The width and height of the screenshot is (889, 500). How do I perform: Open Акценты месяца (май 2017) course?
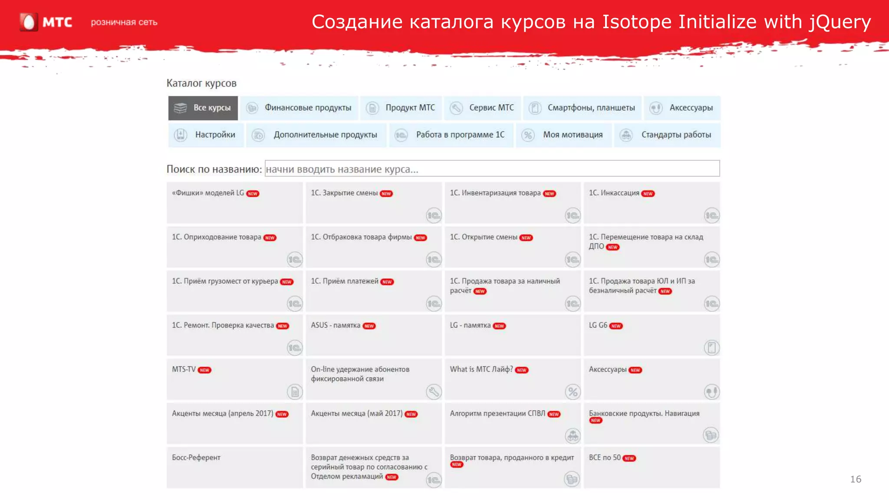click(x=374, y=423)
